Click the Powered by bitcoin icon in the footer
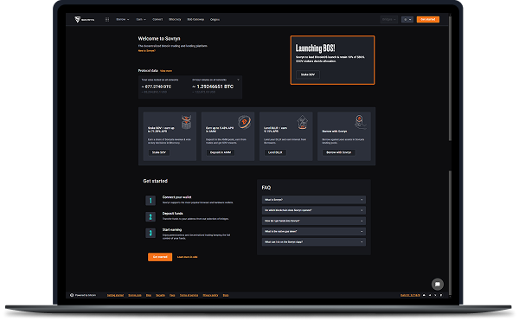The width and height of the screenshot is (519, 321). click(x=72, y=295)
